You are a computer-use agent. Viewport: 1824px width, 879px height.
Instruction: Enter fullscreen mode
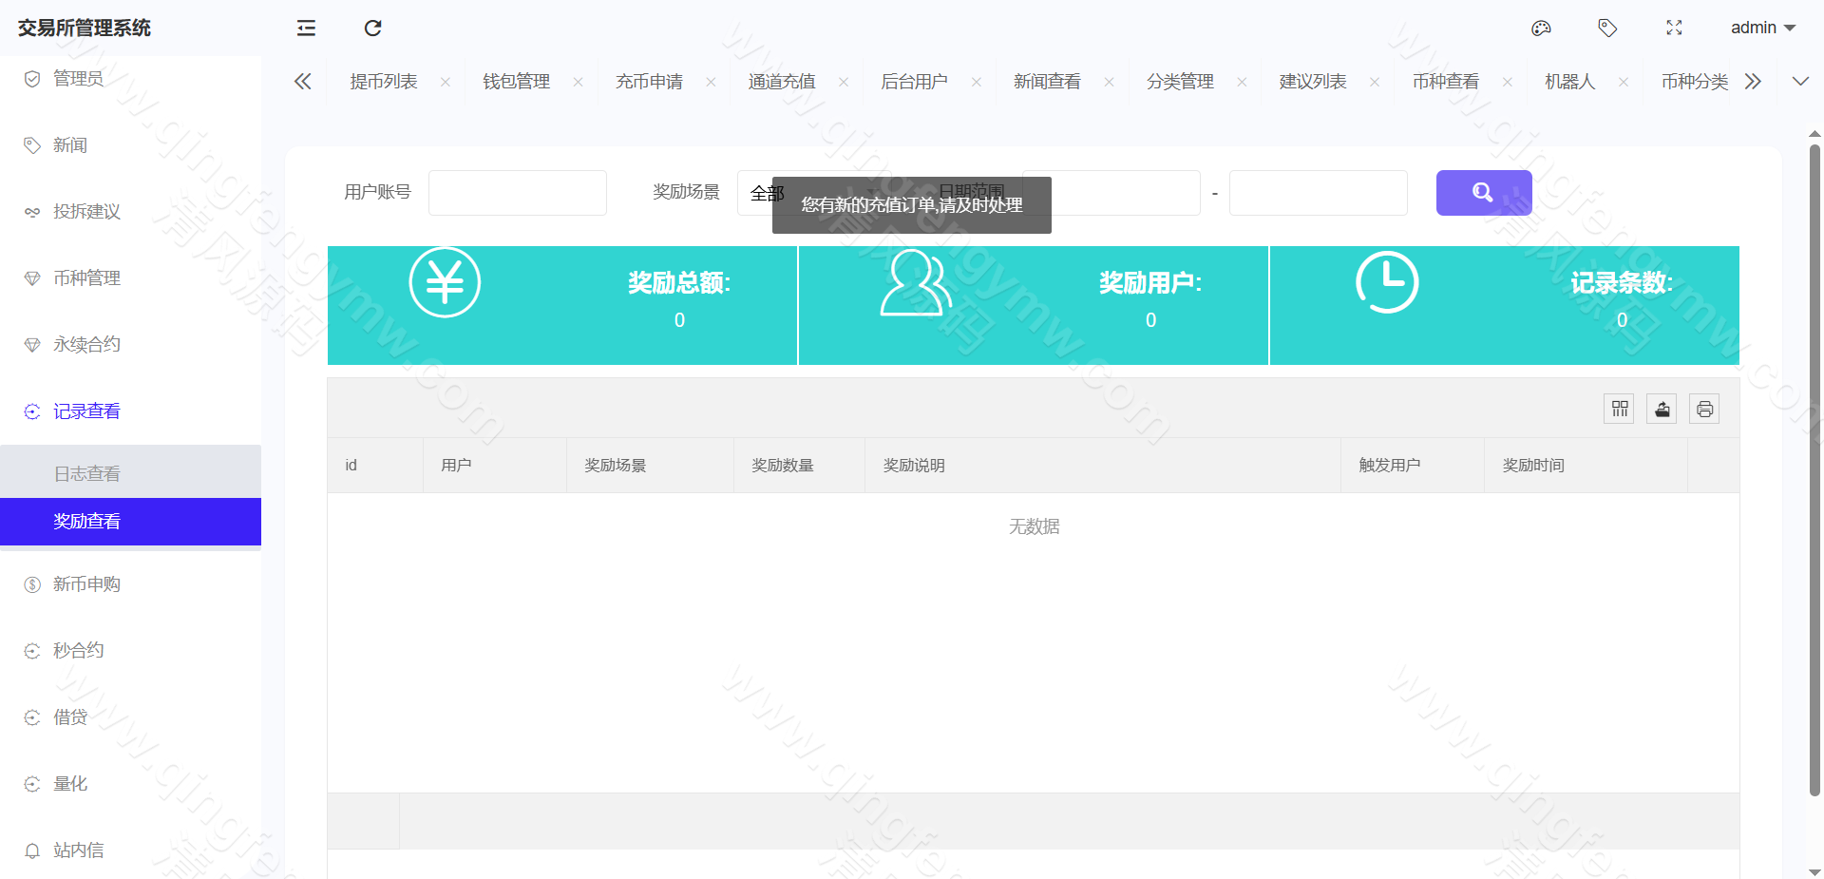click(1674, 28)
